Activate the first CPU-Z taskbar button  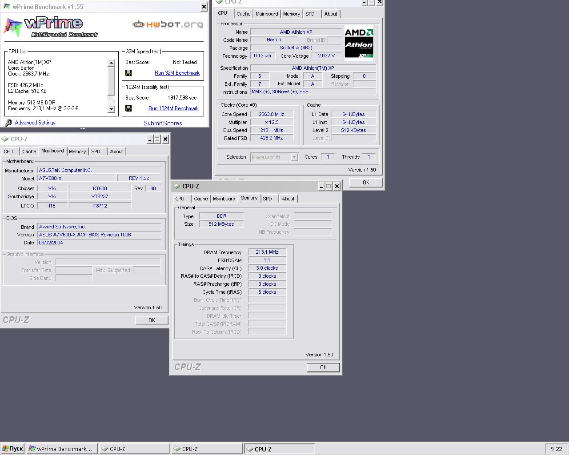coord(135,449)
